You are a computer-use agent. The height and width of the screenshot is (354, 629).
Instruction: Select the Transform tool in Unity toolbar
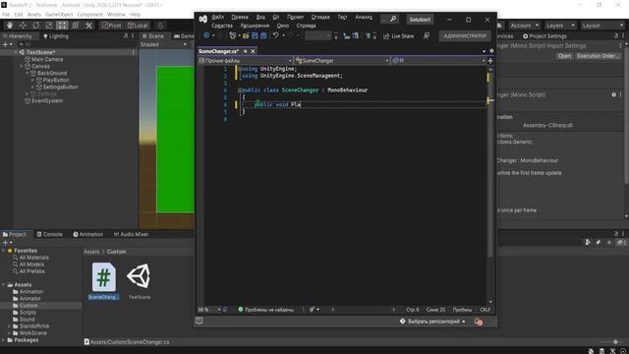pyautogui.click(x=76, y=26)
